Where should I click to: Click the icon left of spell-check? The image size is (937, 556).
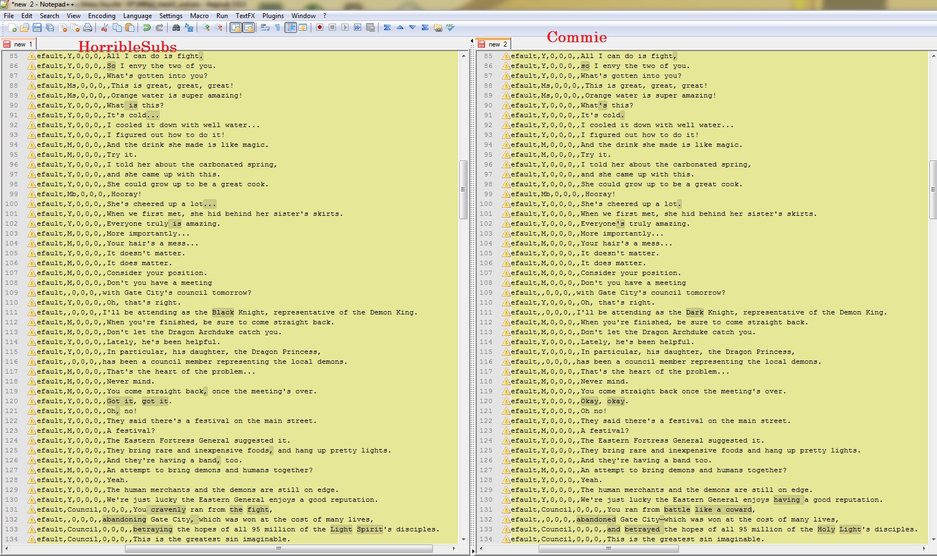click(438, 28)
